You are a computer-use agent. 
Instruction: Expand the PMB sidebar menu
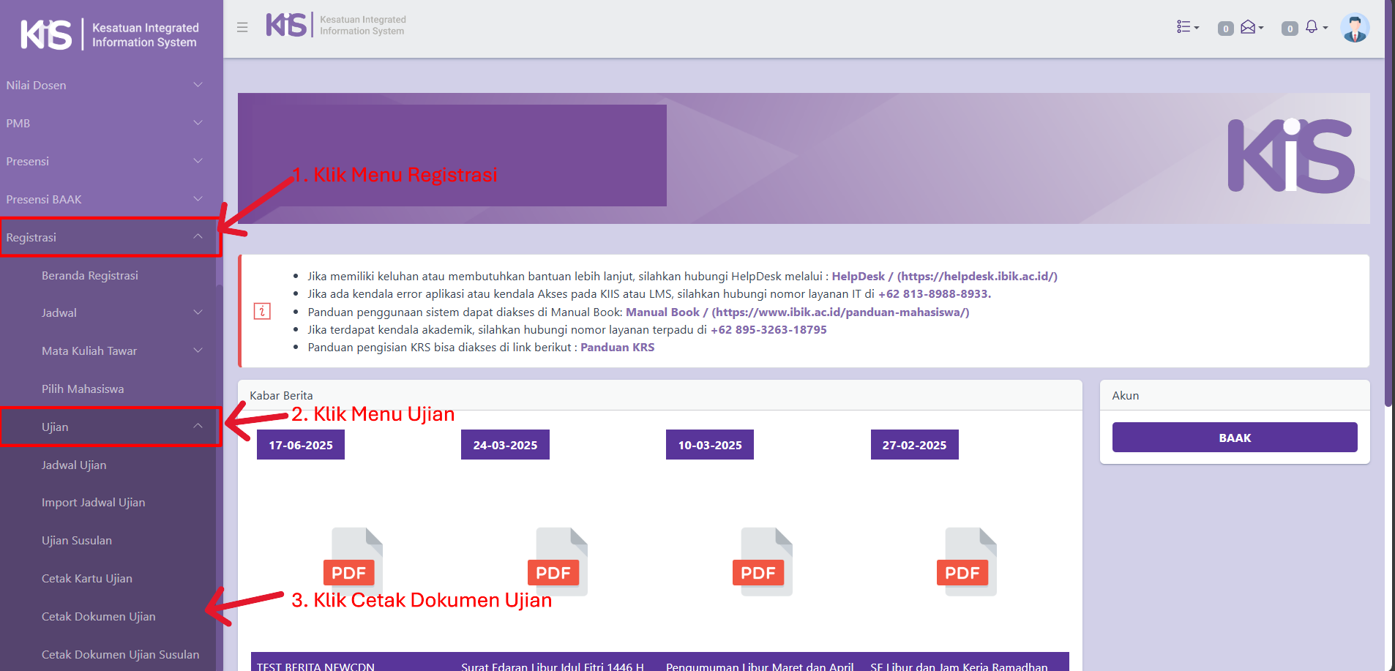tap(104, 124)
